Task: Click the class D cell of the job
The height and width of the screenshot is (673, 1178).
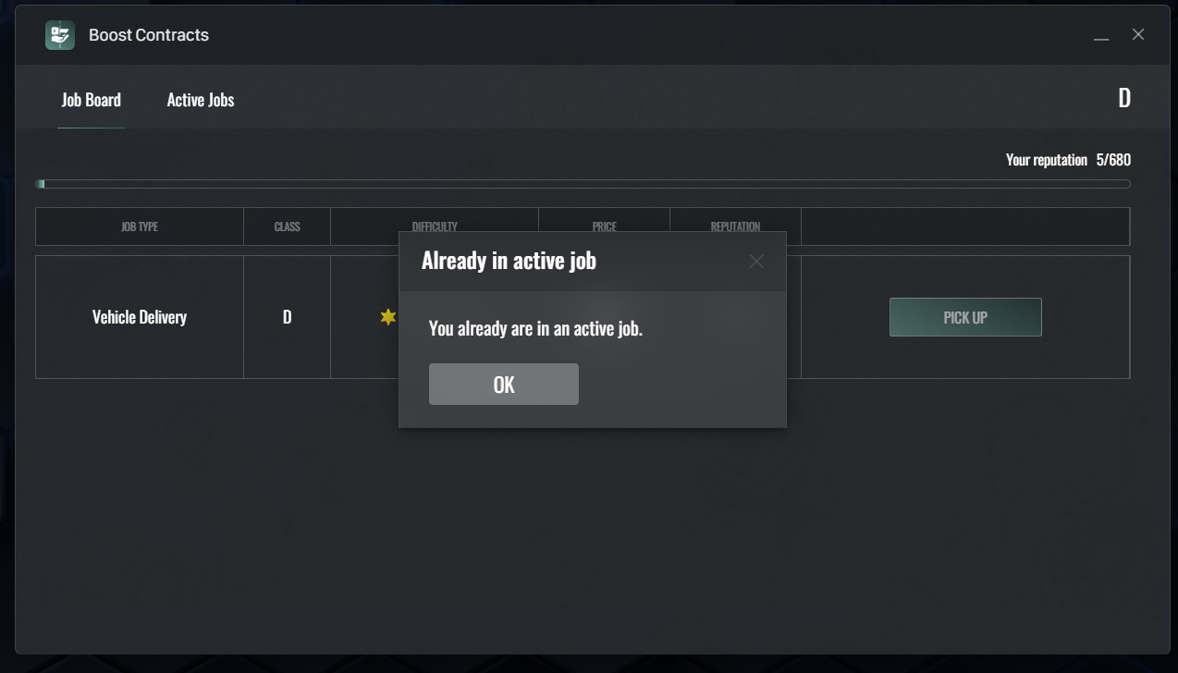Action: 287,316
